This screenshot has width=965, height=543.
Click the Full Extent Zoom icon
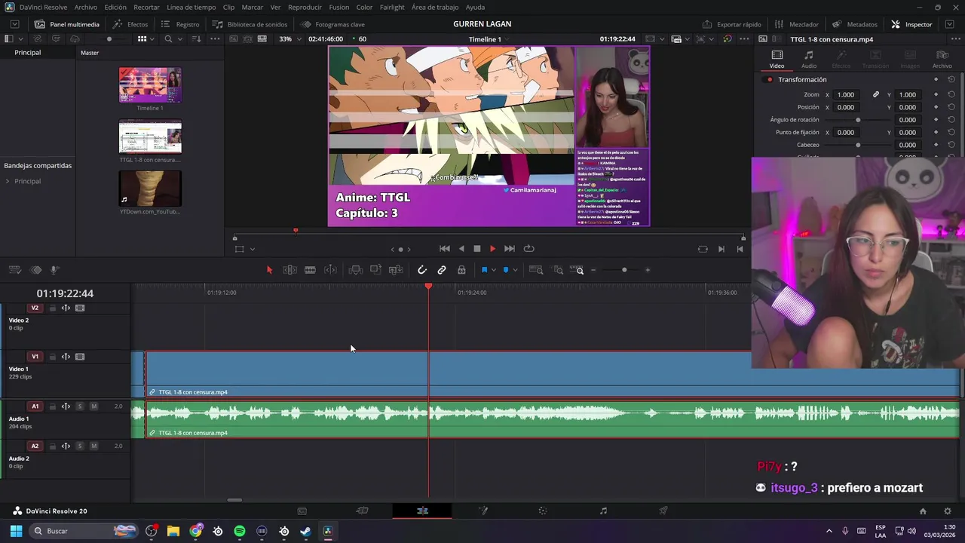536,270
